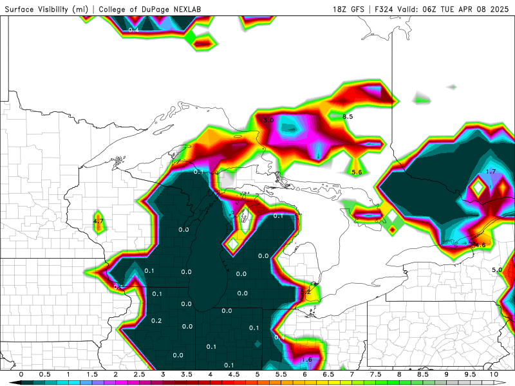
Task: Select the 3.0 visibility value on the map
Action: 268,120
